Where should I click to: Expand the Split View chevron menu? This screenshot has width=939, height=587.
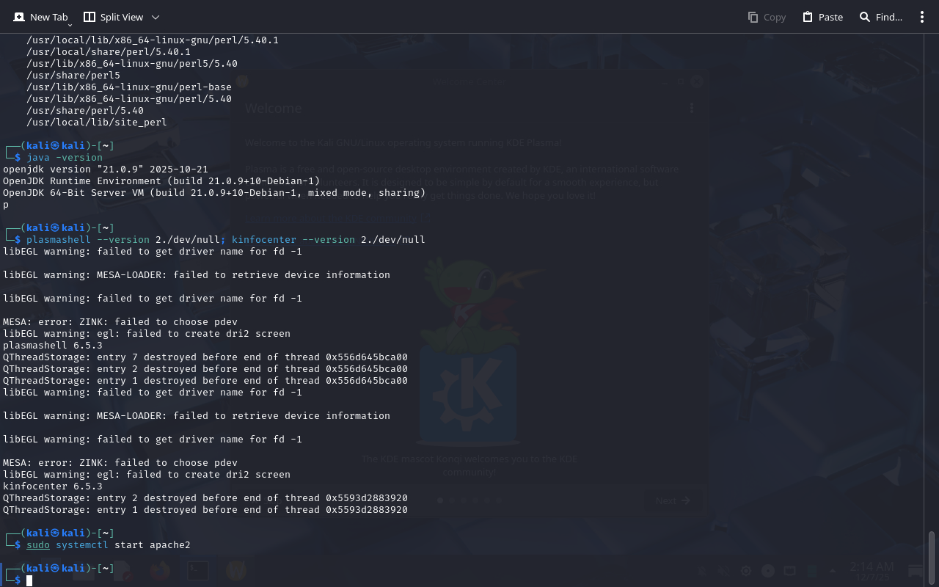[155, 17]
